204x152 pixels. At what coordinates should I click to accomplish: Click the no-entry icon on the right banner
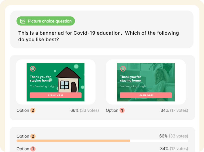(123, 69)
